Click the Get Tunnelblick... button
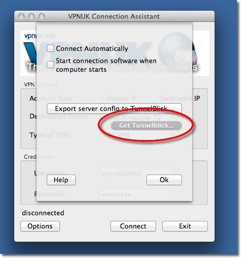The width and height of the screenshot is (241, 258). click(x=146, y=126)
